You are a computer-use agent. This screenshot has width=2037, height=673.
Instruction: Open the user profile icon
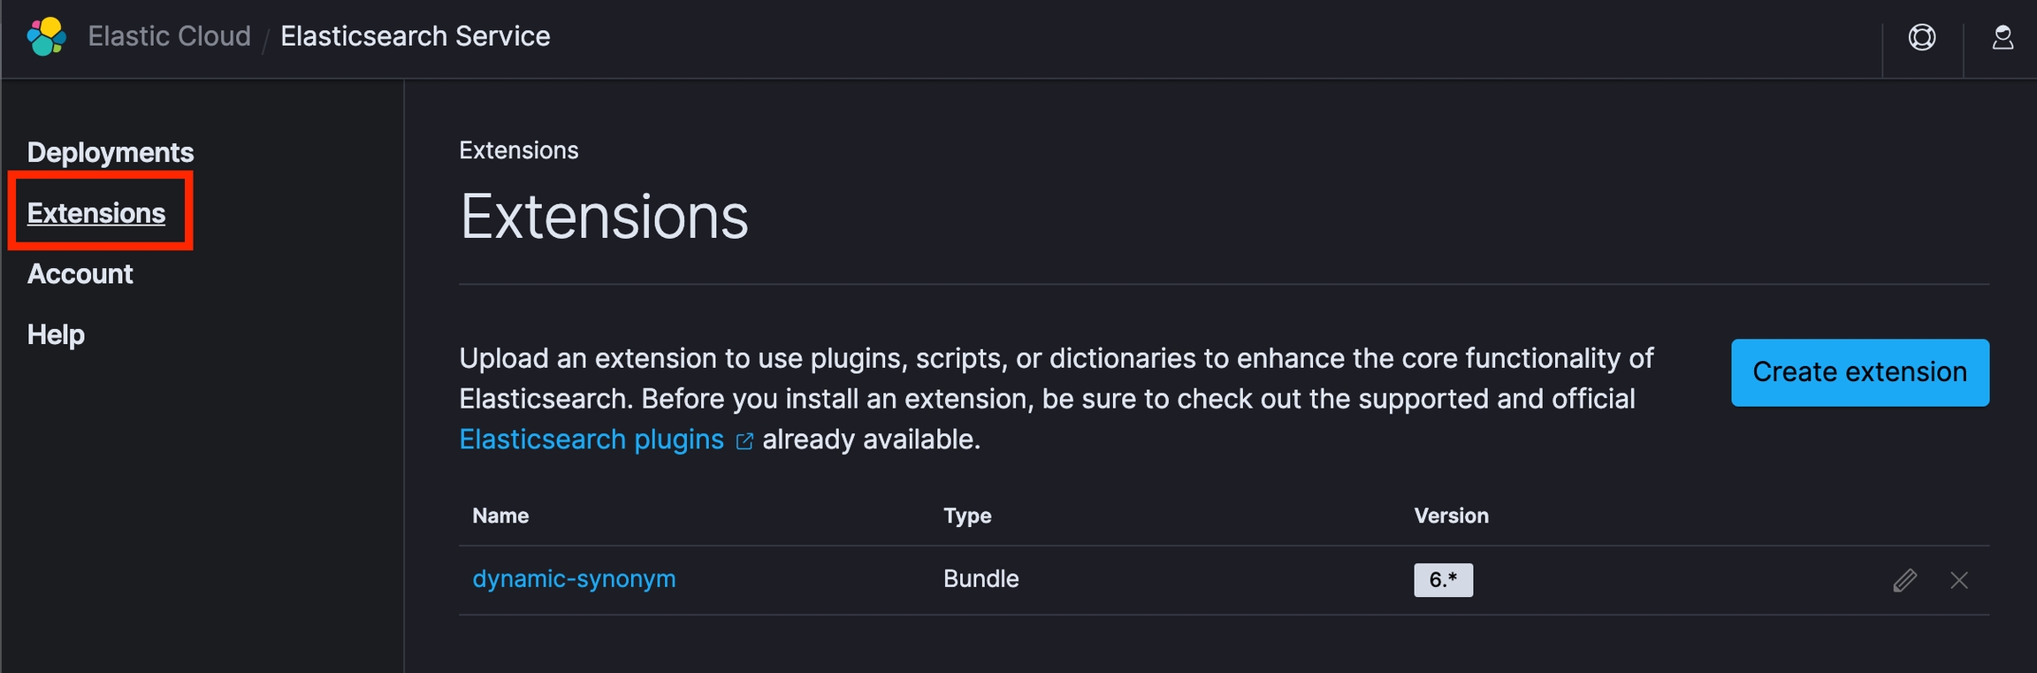click(2003, 37)
